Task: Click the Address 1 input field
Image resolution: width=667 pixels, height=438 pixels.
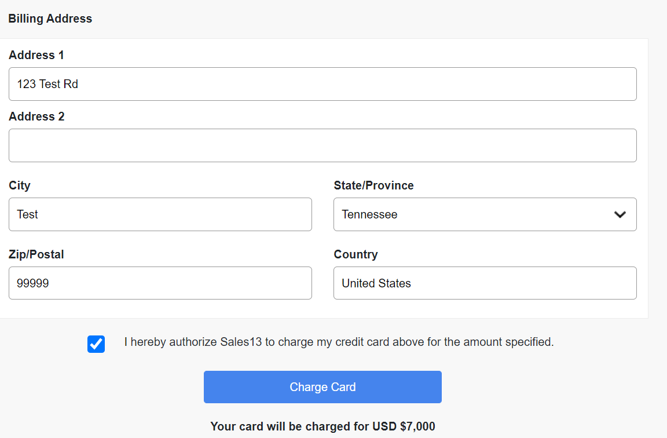Action: coord(322,84)
